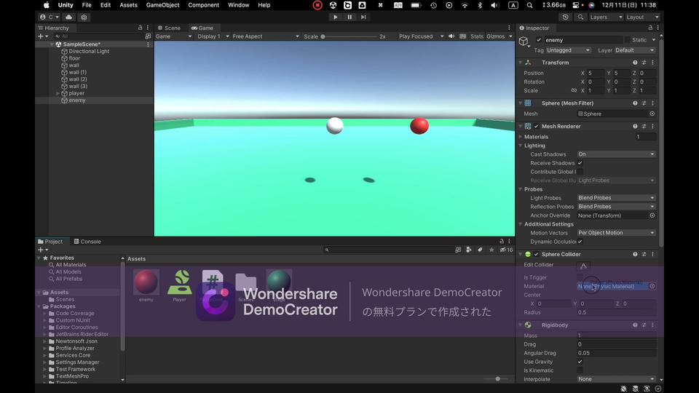
Task: Switch to the Scene tab
Action: coord(169,28)
